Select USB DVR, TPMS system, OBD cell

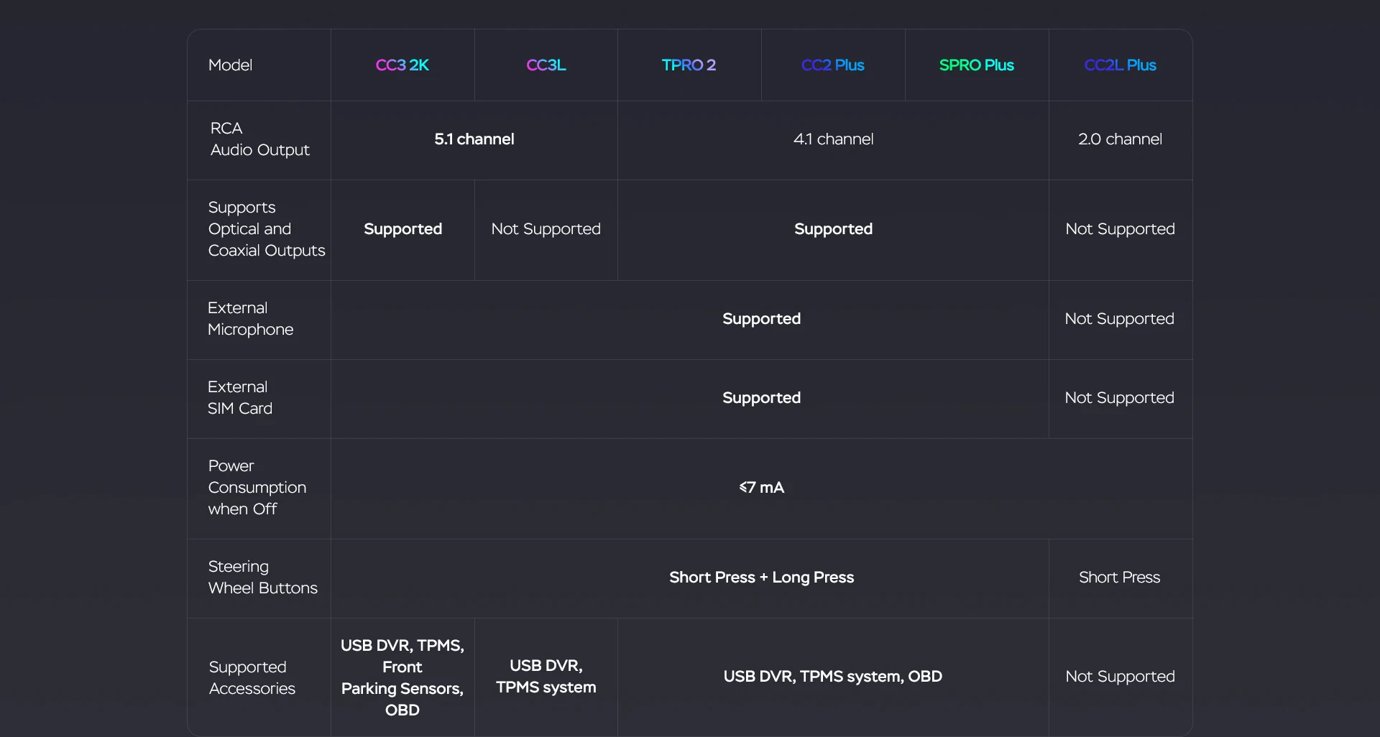(832, 677)
